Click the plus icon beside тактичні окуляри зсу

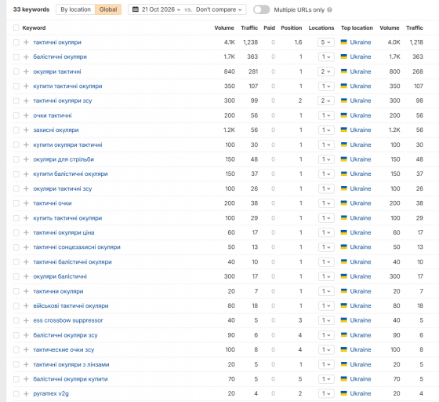[x=26, y=100]
